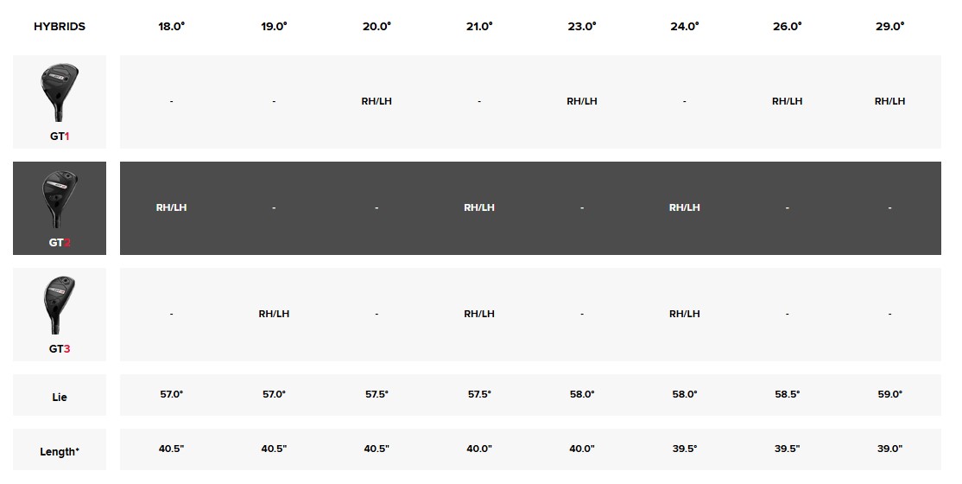Click the Lie row label
The image size is (962, 484).
(60, 397)
